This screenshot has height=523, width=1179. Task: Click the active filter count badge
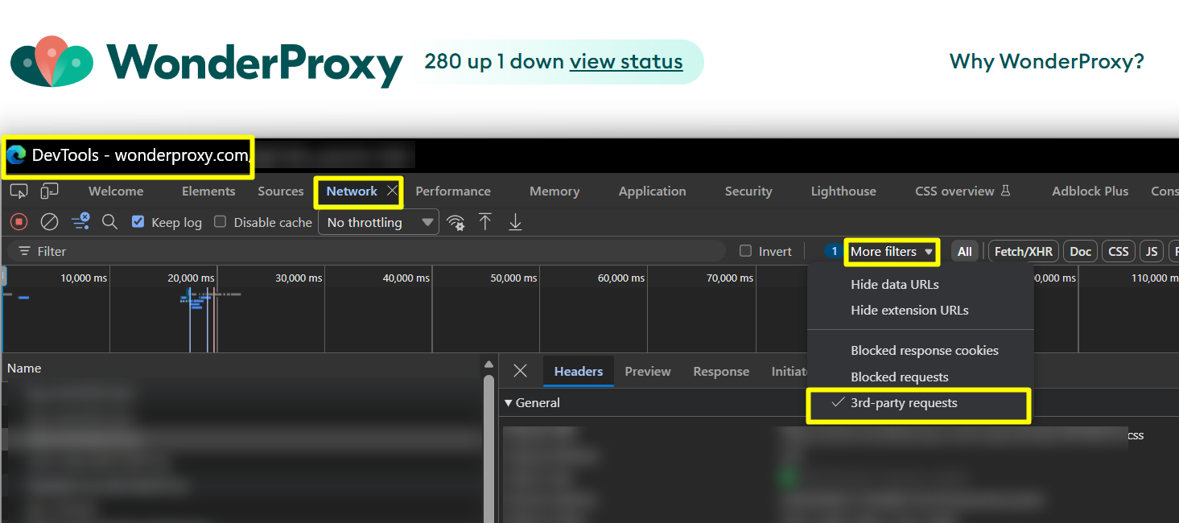coord(835,252)
